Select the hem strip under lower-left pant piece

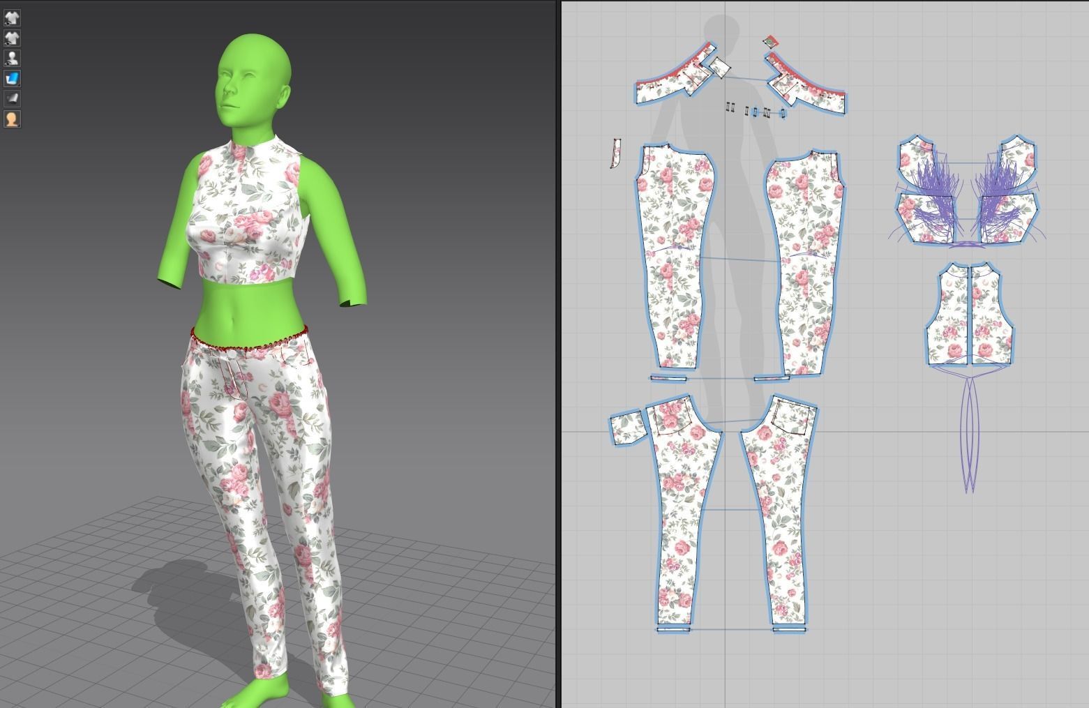(673, 630)
